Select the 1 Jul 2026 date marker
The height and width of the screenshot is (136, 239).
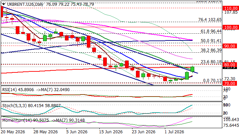click(x=174, y=132)
